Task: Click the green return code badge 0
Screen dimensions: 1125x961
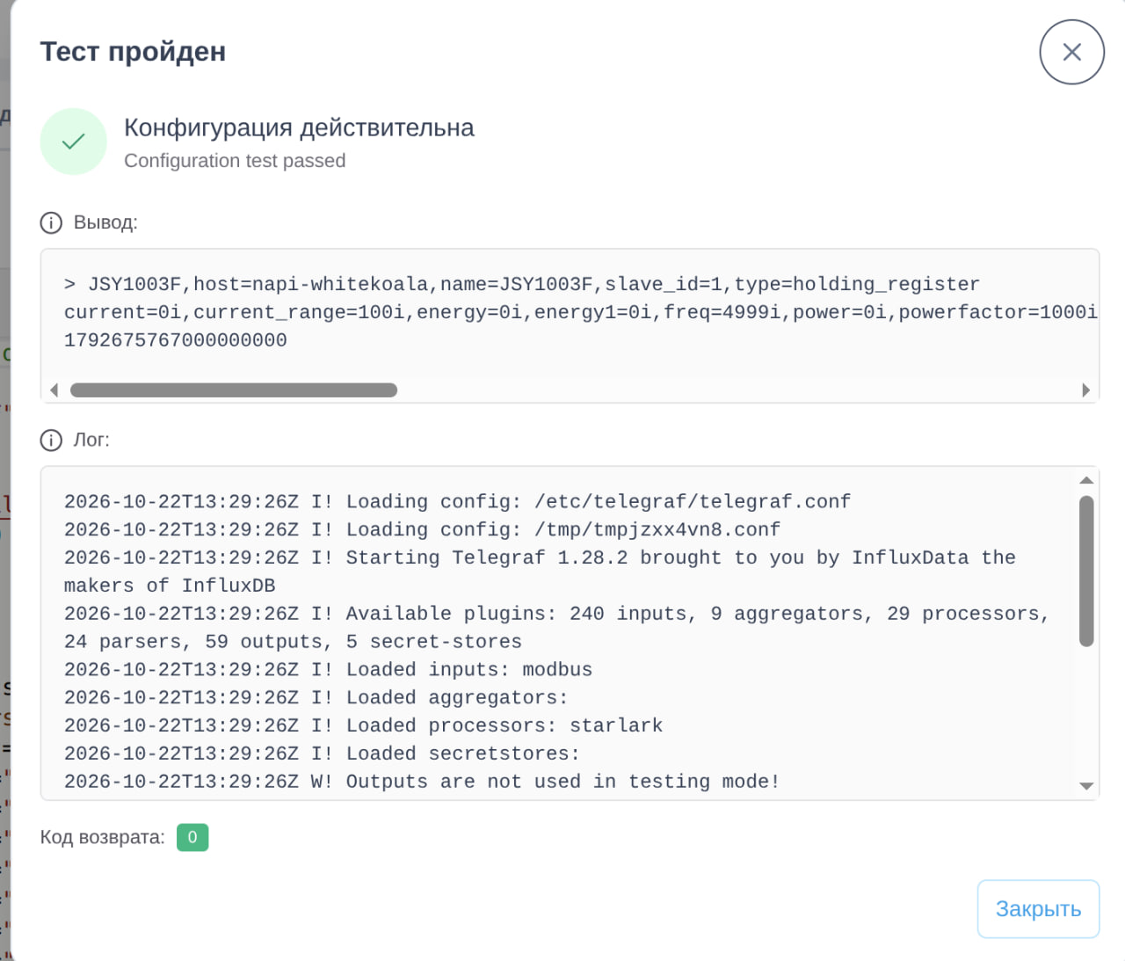Action: (x=192, y=837)
